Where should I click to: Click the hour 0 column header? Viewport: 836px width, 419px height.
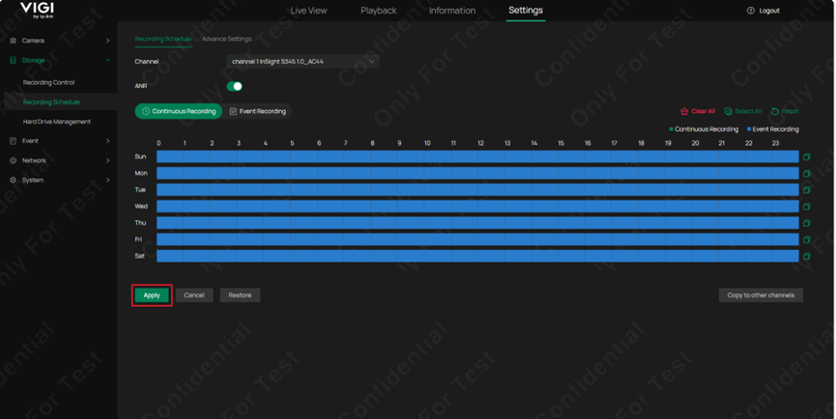(159, 143)
